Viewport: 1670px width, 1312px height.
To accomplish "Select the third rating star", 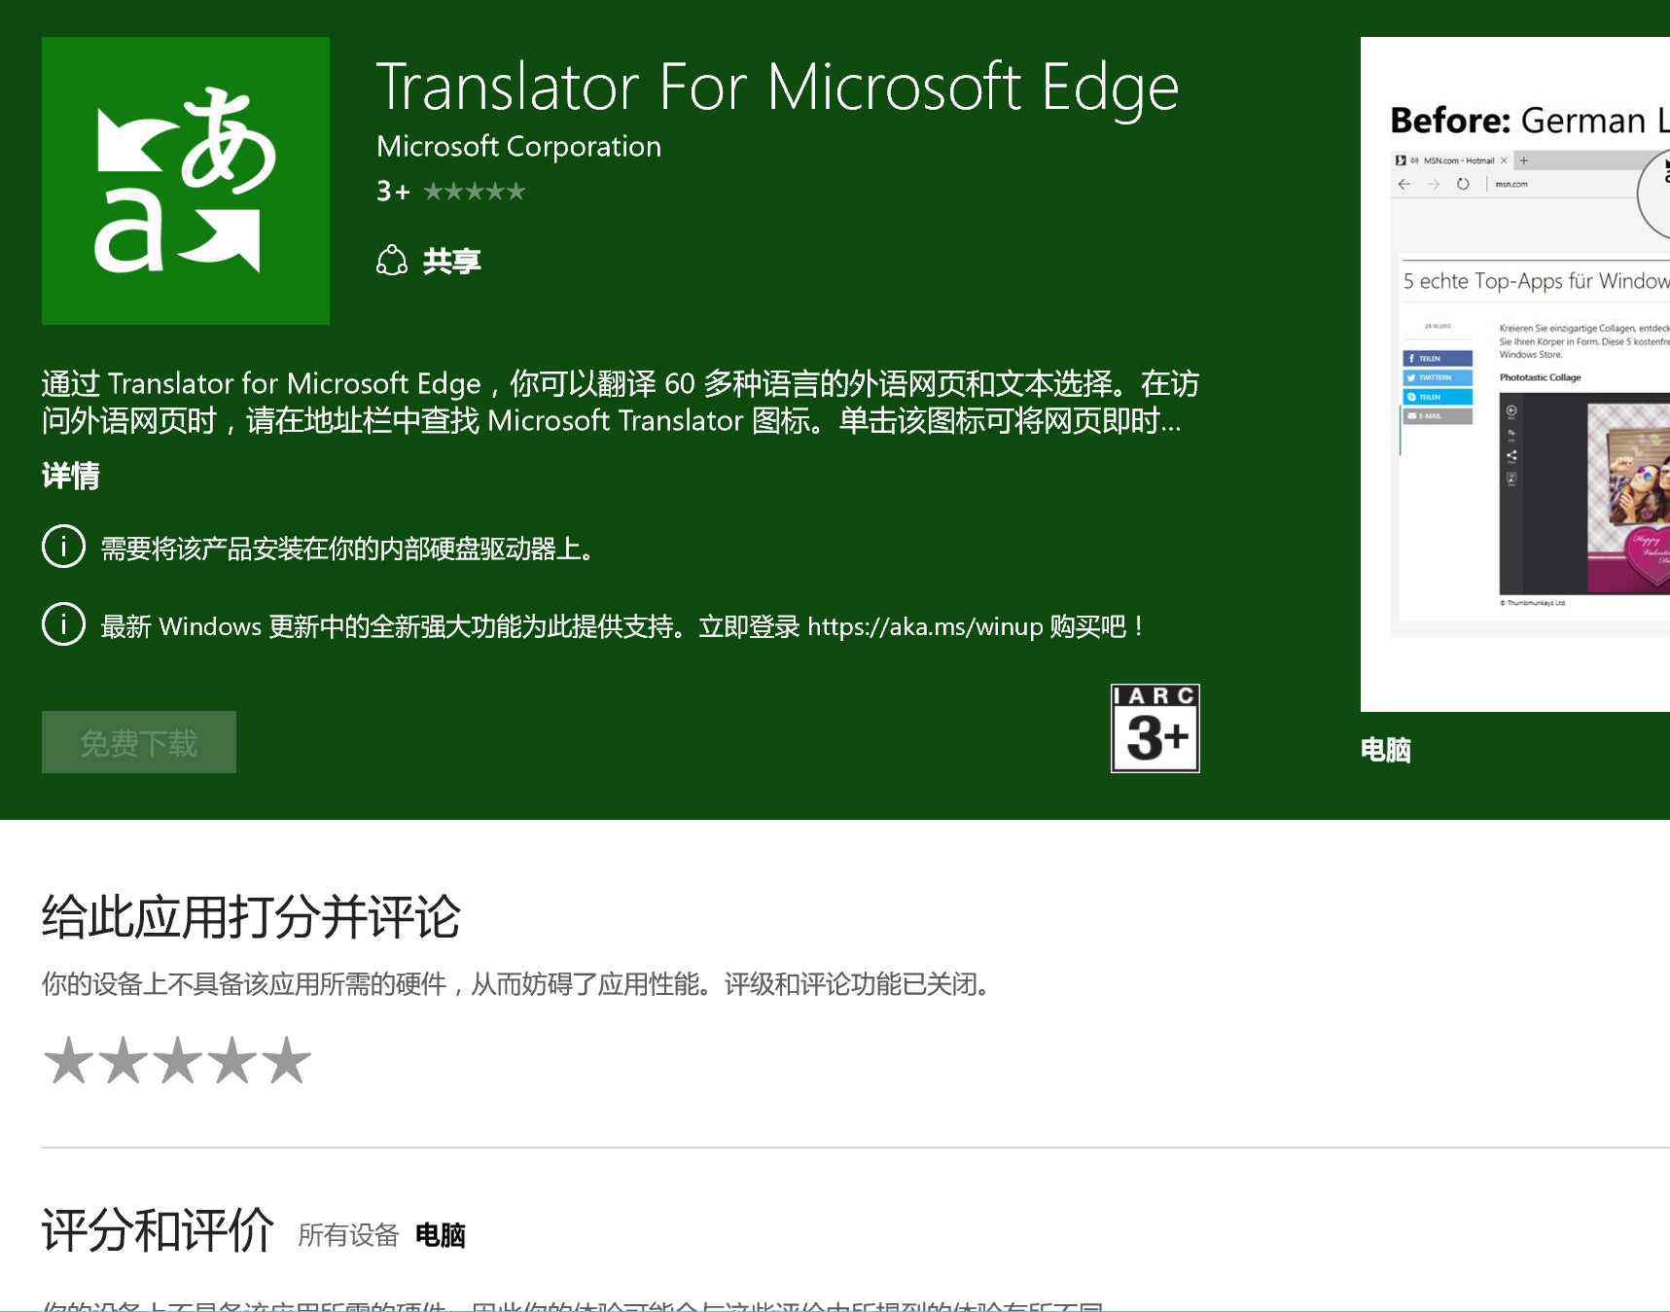I will click(178, 1060).
